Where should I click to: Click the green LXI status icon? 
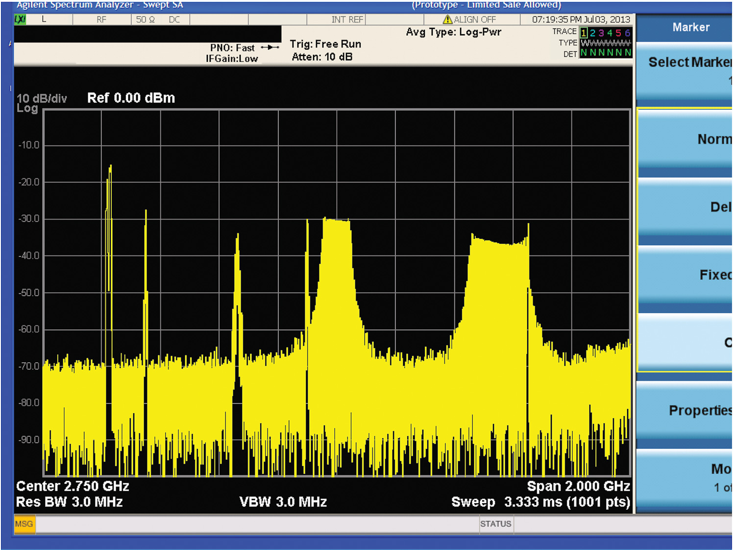(20, 20)
